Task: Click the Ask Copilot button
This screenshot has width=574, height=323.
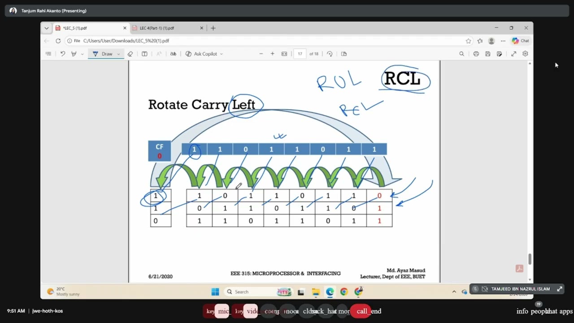Action: tap(202, 54)
